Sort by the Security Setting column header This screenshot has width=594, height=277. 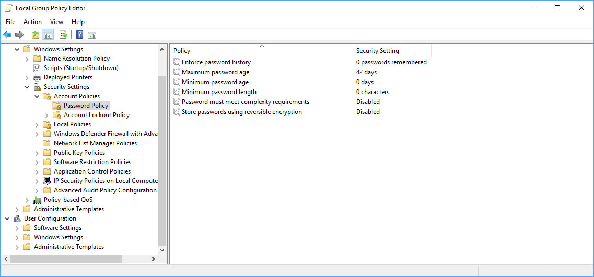pos(392,50)
